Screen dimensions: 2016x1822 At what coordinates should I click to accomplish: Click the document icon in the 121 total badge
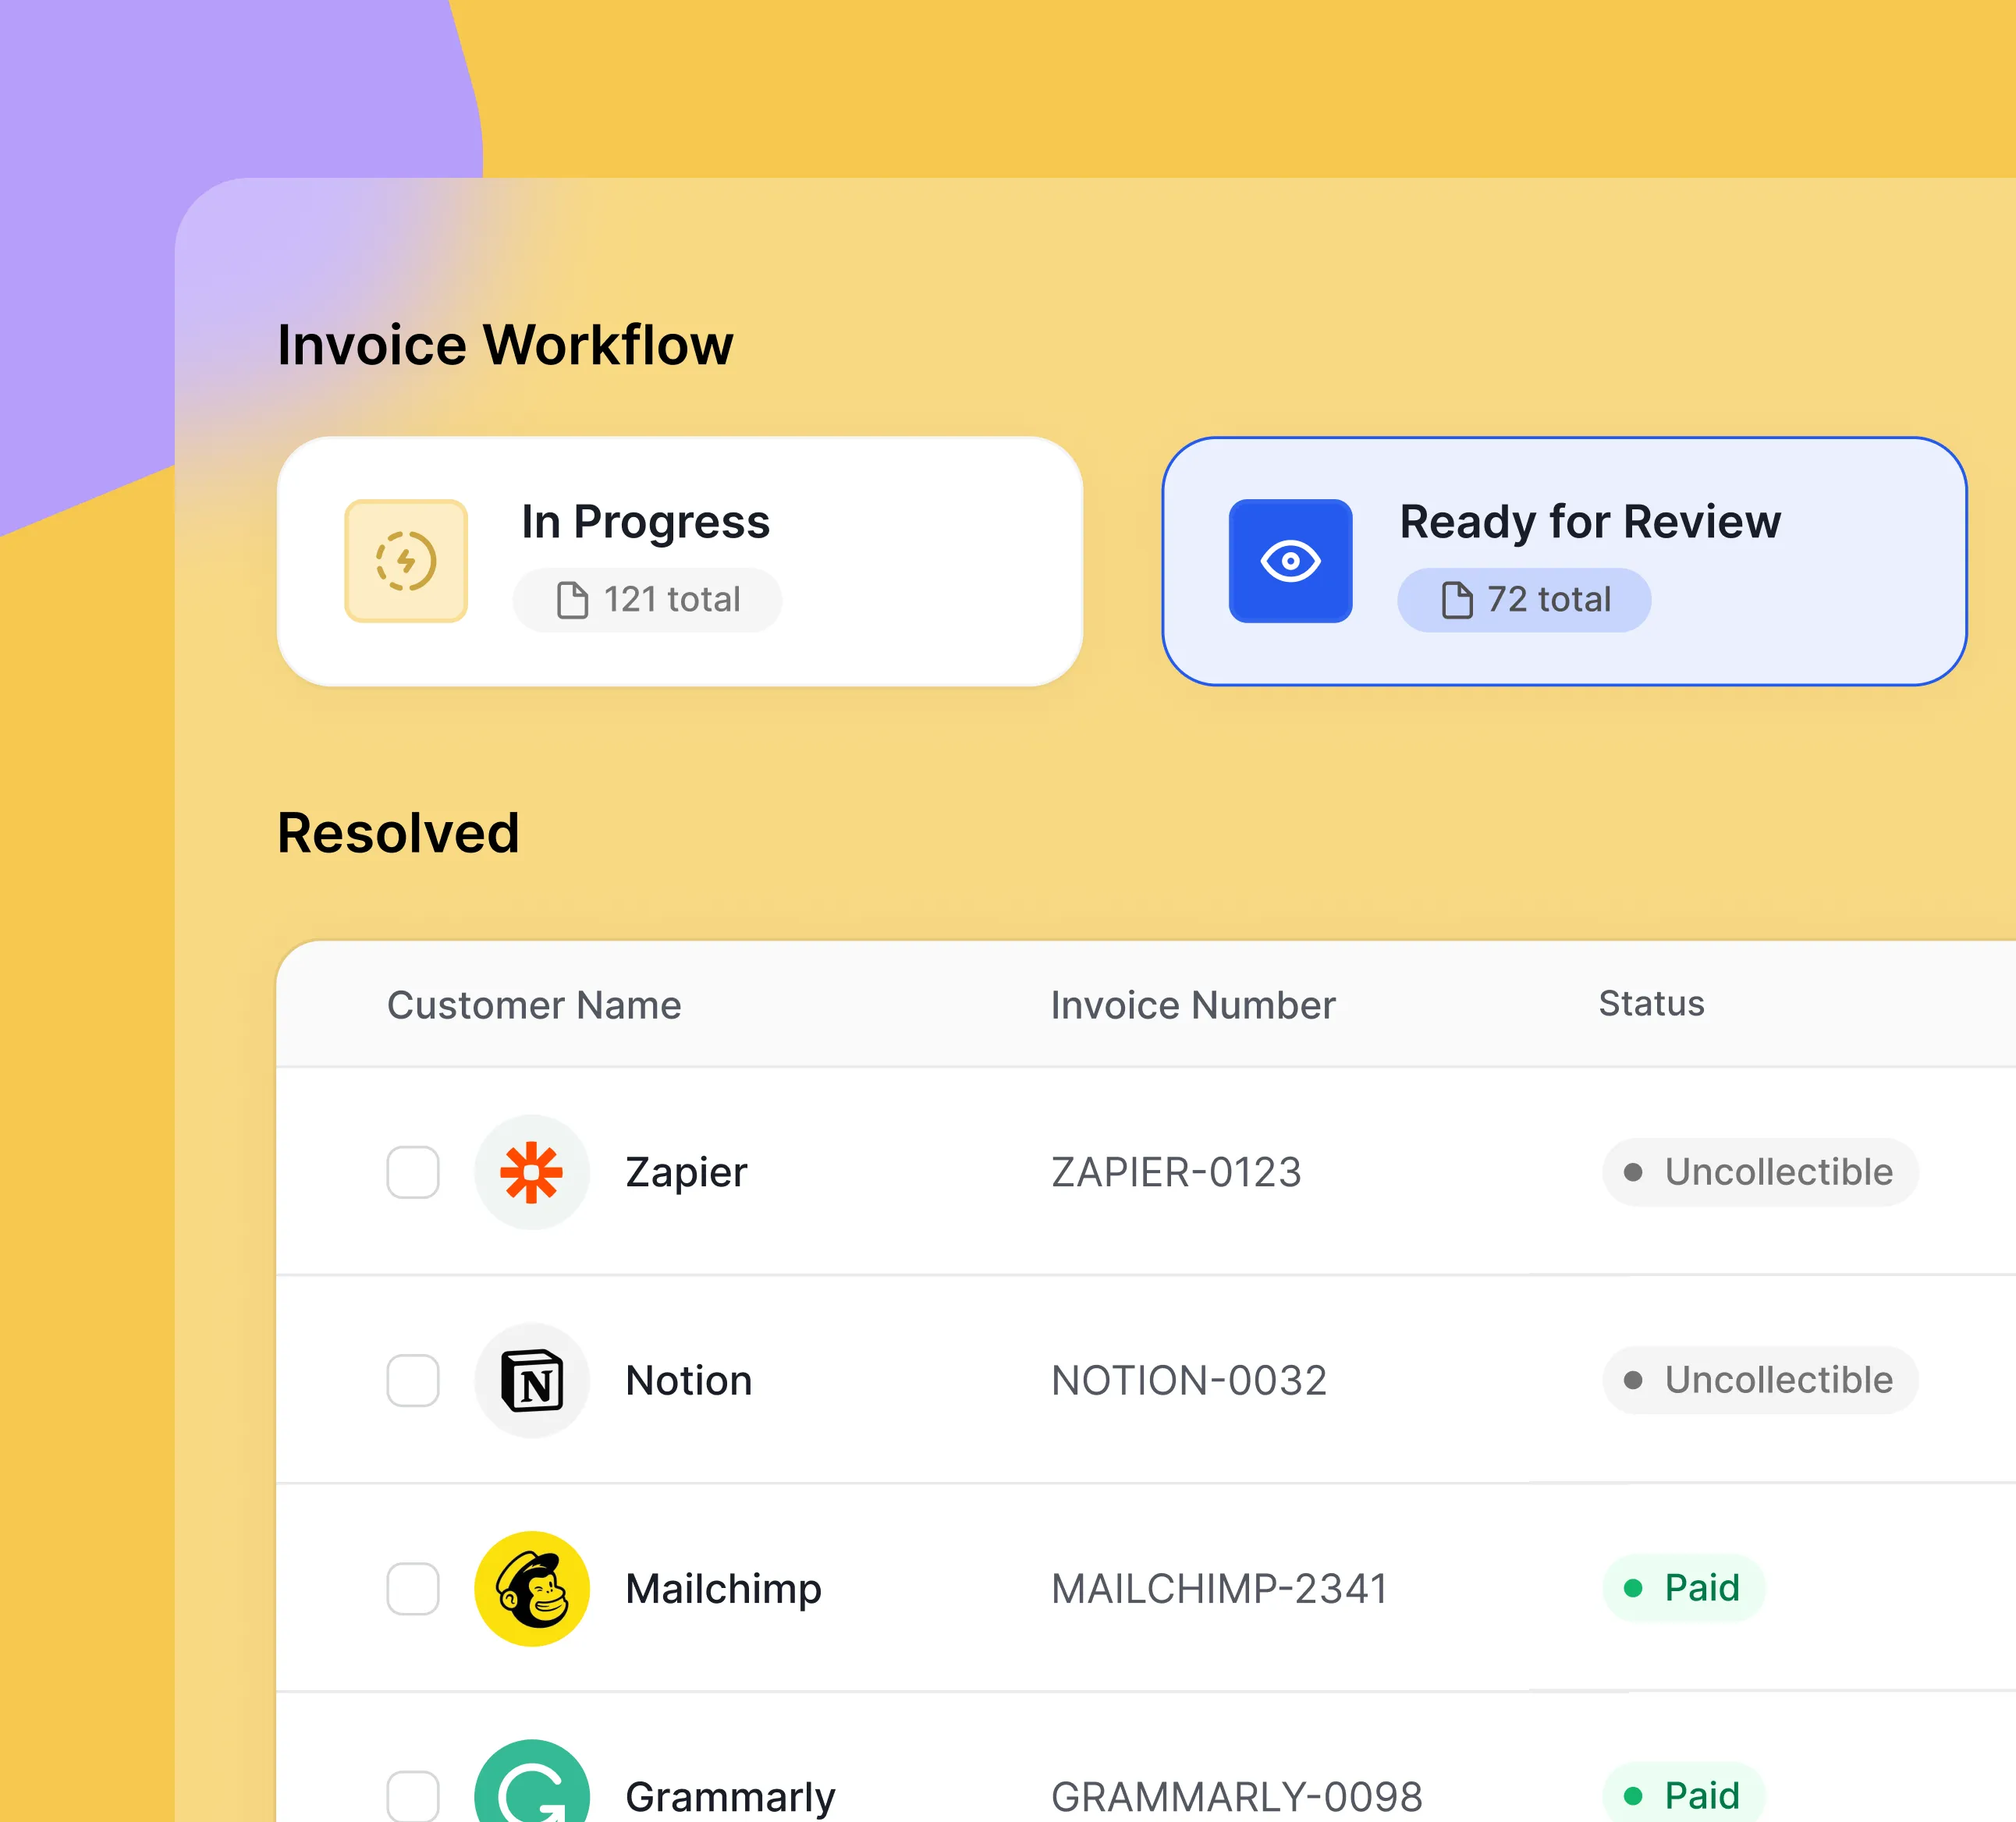[x=572, y=599]
